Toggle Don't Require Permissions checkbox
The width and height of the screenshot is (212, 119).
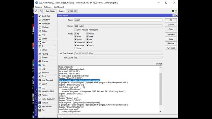(75, 30)
